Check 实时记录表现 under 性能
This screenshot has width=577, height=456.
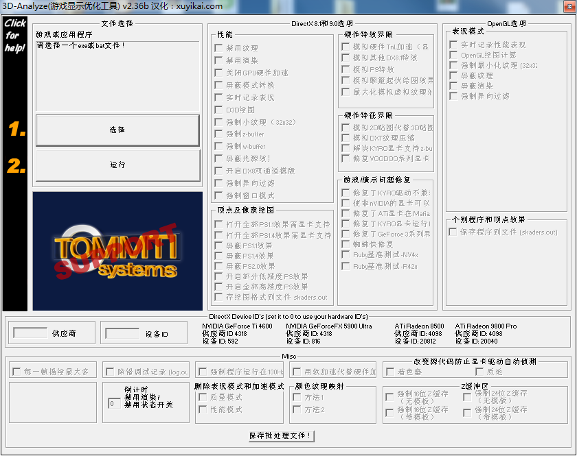coord(218,97)
